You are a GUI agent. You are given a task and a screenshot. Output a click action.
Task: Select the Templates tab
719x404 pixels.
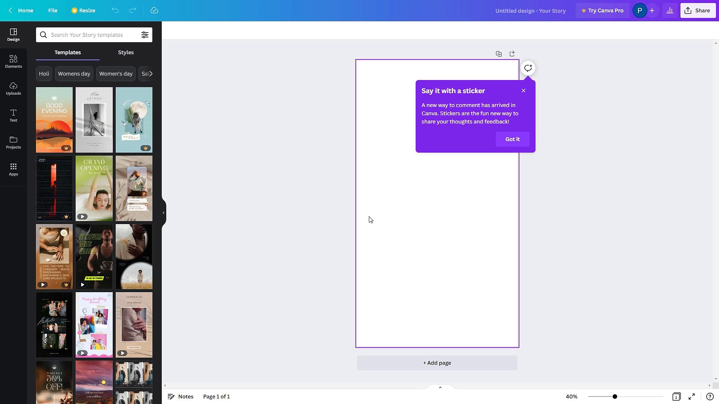coord(67,52)
